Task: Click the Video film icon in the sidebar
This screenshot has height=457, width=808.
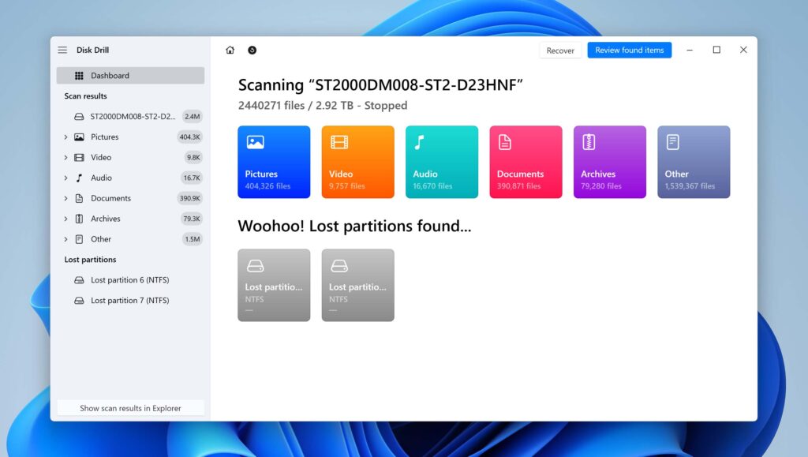Action: [81, 157]
